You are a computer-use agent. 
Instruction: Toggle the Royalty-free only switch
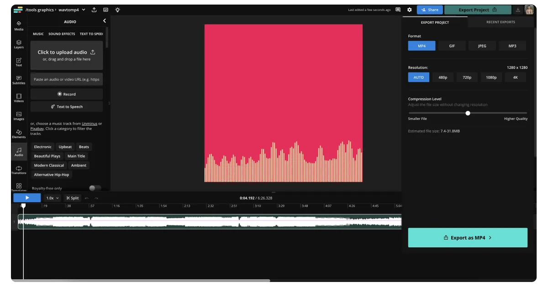click(95, 188)
